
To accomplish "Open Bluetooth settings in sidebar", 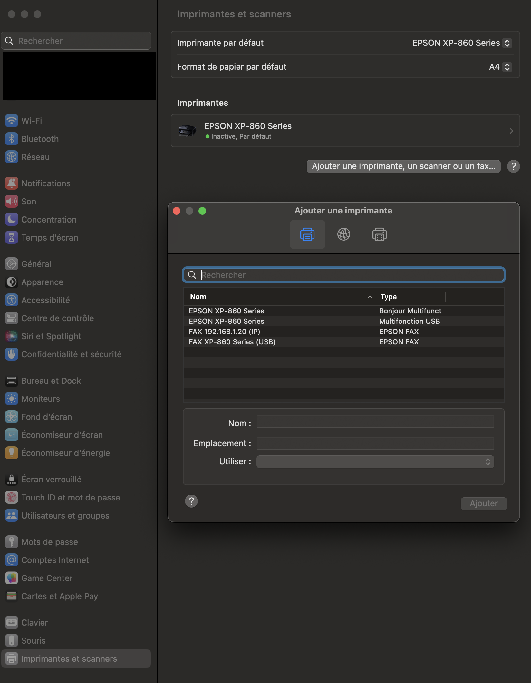I will pos(40,139).
